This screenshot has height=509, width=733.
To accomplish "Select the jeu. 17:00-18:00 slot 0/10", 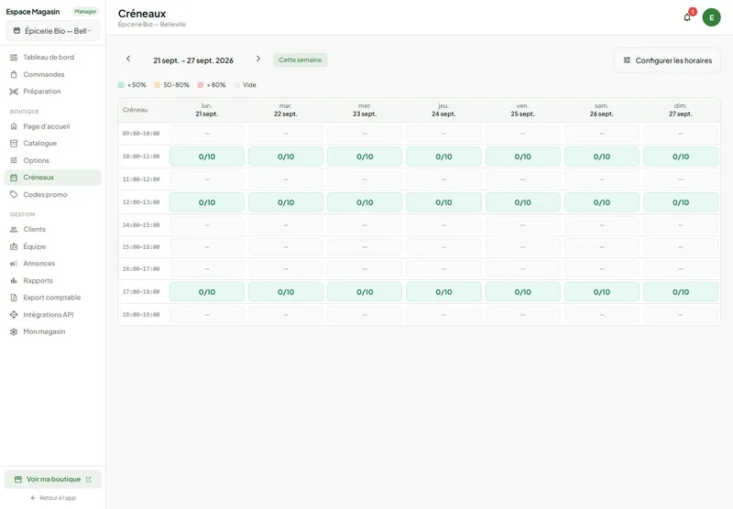I will 443,292.
